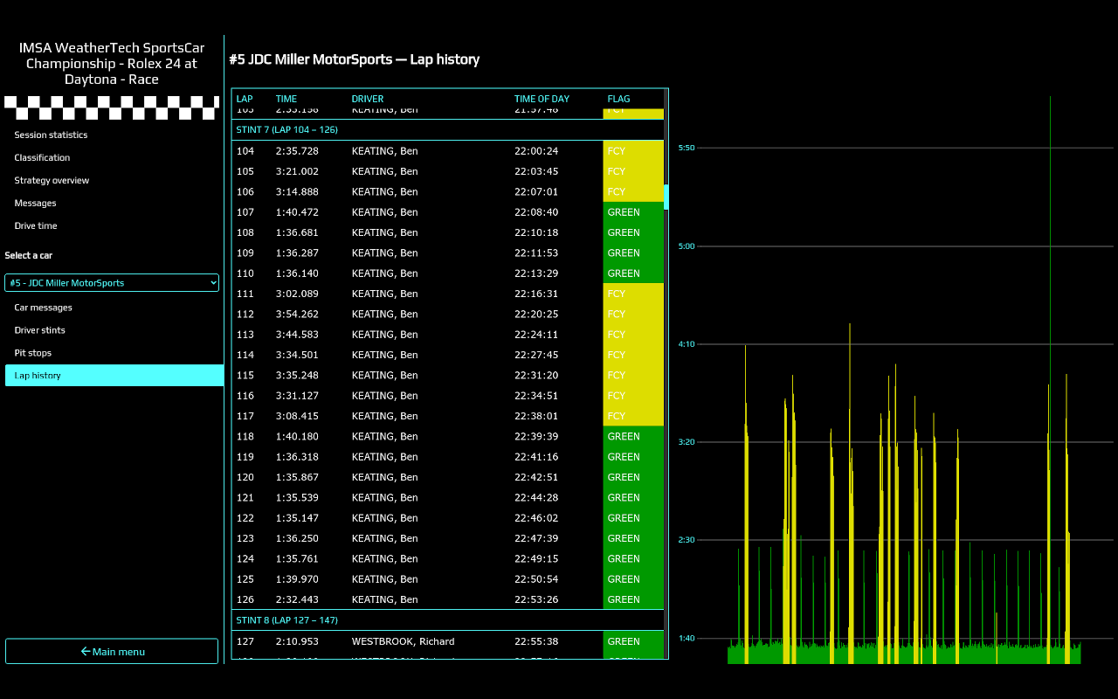The image size is (1118, 699).
Task: Select the Stint 7 (Lap 104 – 126) header
Action: (x=448, y=129)
